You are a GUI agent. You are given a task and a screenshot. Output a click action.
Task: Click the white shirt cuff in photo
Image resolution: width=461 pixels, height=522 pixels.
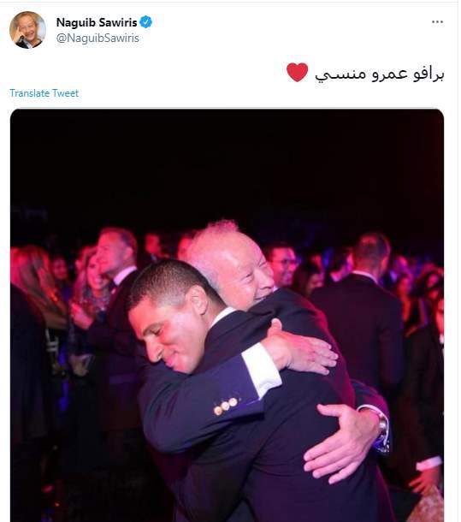[x=261, y=370]
